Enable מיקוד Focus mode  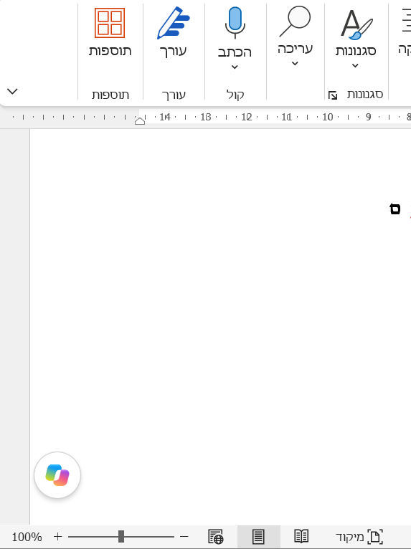coord(359,537)
